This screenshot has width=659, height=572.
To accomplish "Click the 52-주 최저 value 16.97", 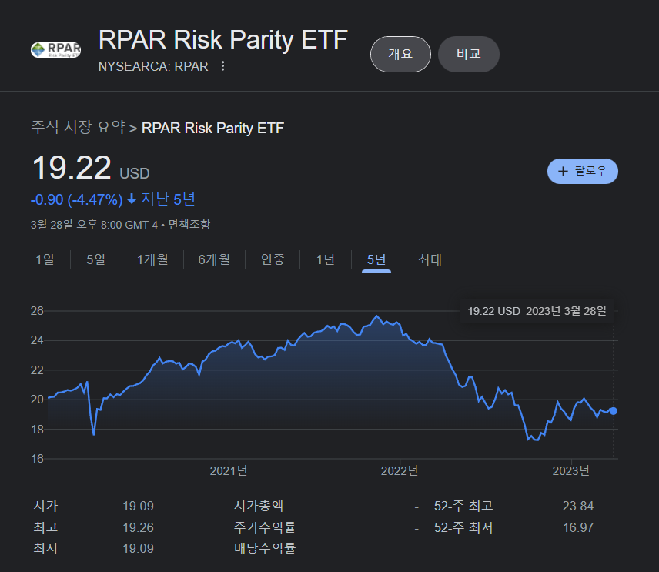I will [578, 527].
